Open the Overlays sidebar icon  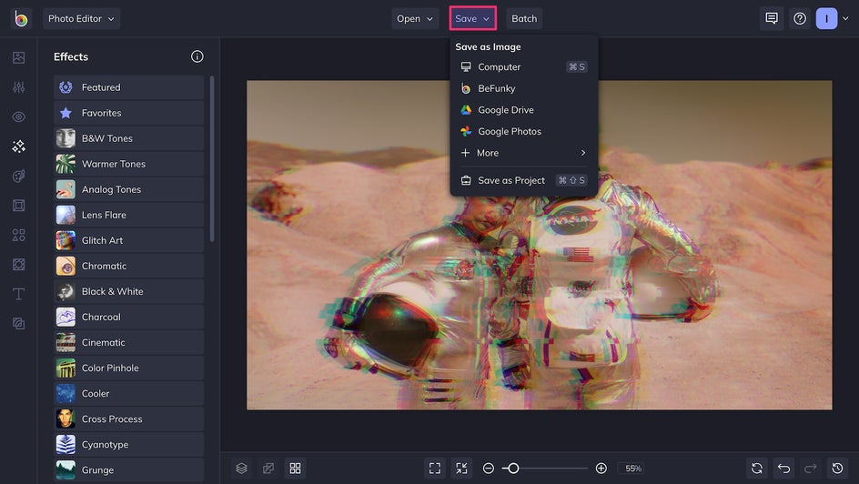tap(18, 265)
